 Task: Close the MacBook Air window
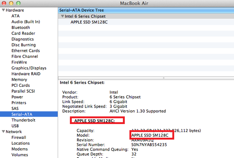[4, 3]
